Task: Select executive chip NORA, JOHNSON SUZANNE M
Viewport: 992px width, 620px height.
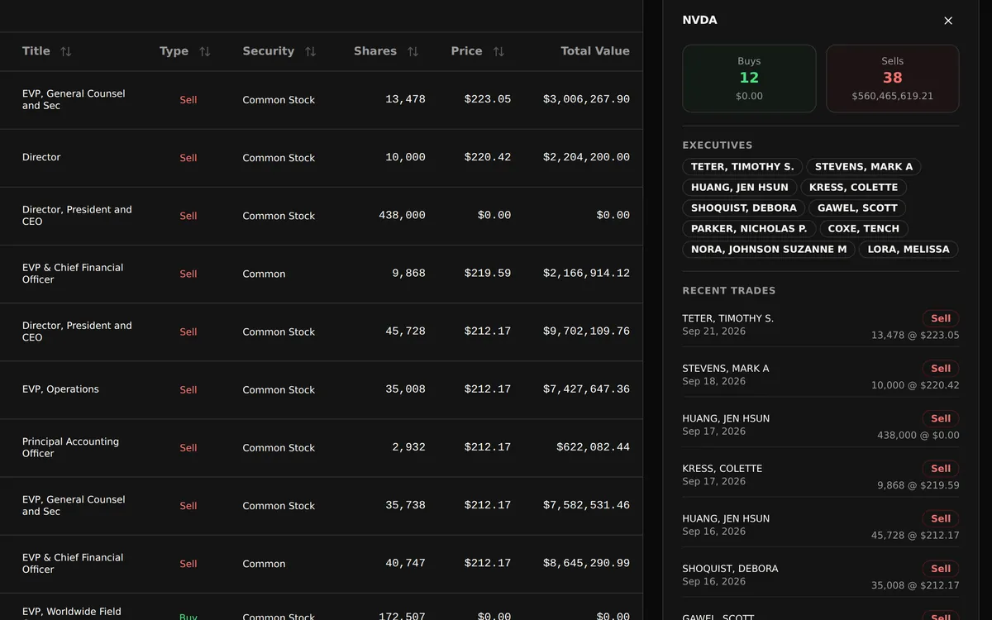Action: click(x=769, y=250)
